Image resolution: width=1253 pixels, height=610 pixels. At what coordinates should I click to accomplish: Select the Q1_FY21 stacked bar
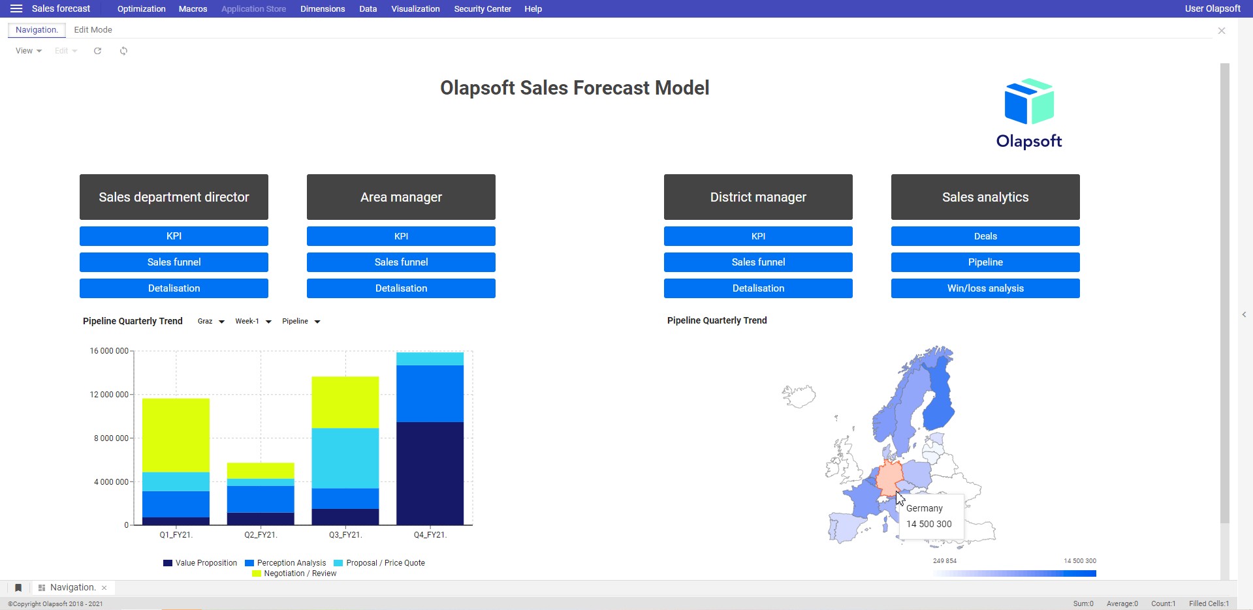coord(176,462)
